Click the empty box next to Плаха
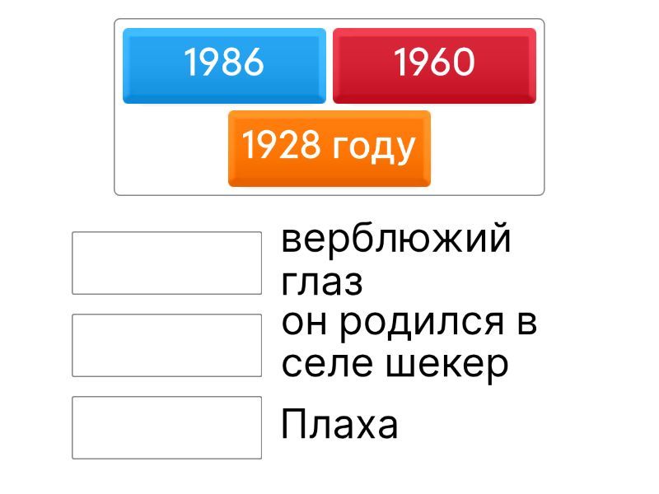The width and height of the screenshot is (659, 494). pos(166,427)
